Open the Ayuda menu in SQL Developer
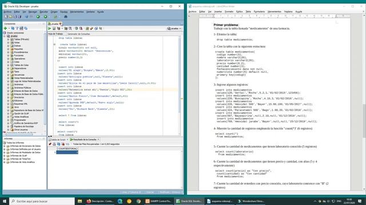 (101, 11)
